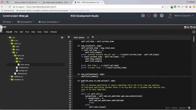The image size is (196, 110).
Task: Click the editor pane layout icon
Action: tap(69, 37)
